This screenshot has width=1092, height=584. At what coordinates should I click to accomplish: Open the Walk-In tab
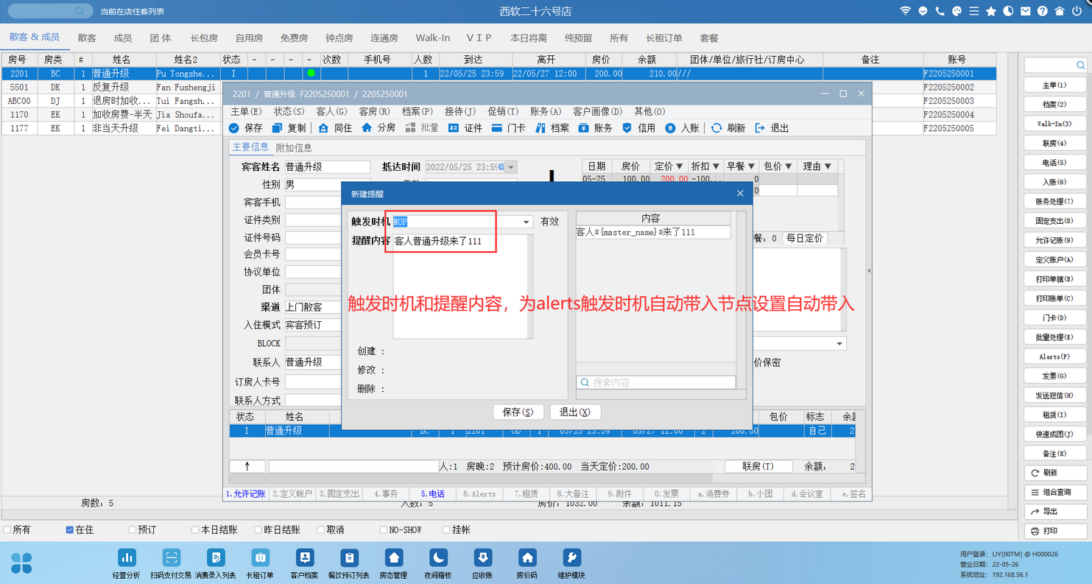[x=433, y=38]
